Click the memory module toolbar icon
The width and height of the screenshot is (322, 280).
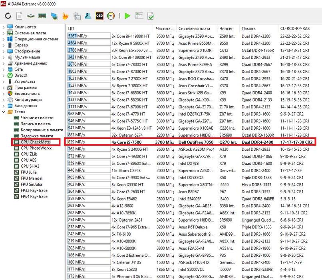click(x=42, y=16)
